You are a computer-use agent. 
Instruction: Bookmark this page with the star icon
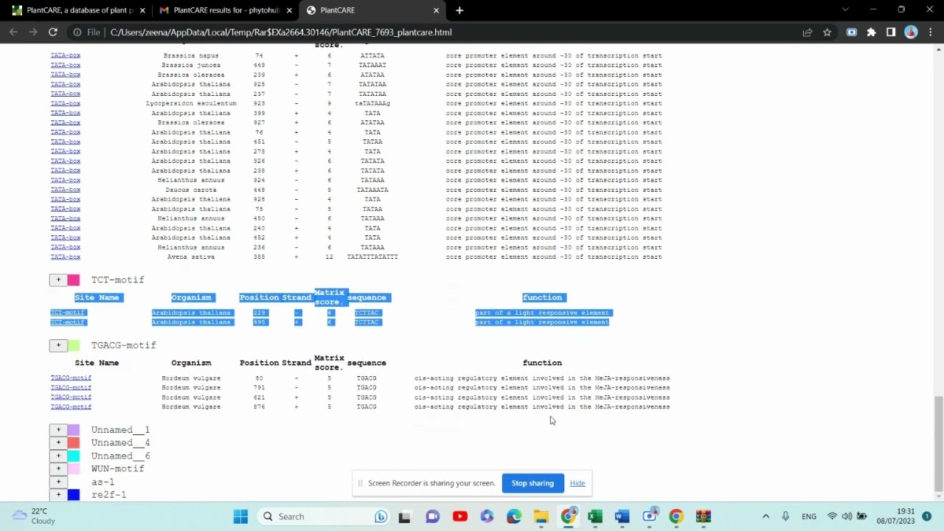[x=827, y=32]
